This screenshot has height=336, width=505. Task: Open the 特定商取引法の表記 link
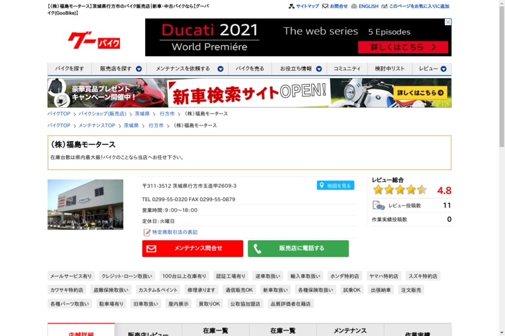tap(175, 232)
